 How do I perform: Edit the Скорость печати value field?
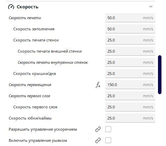point(130,18)
